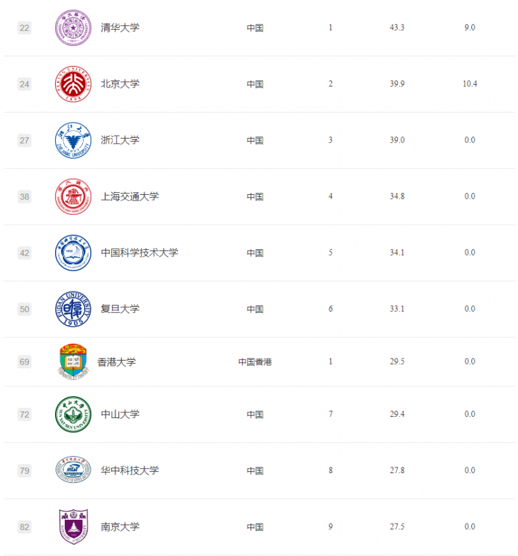Click the Huazhong University oval logo
The height and width of the screenshot is (556, 518).
click(73, 470)
